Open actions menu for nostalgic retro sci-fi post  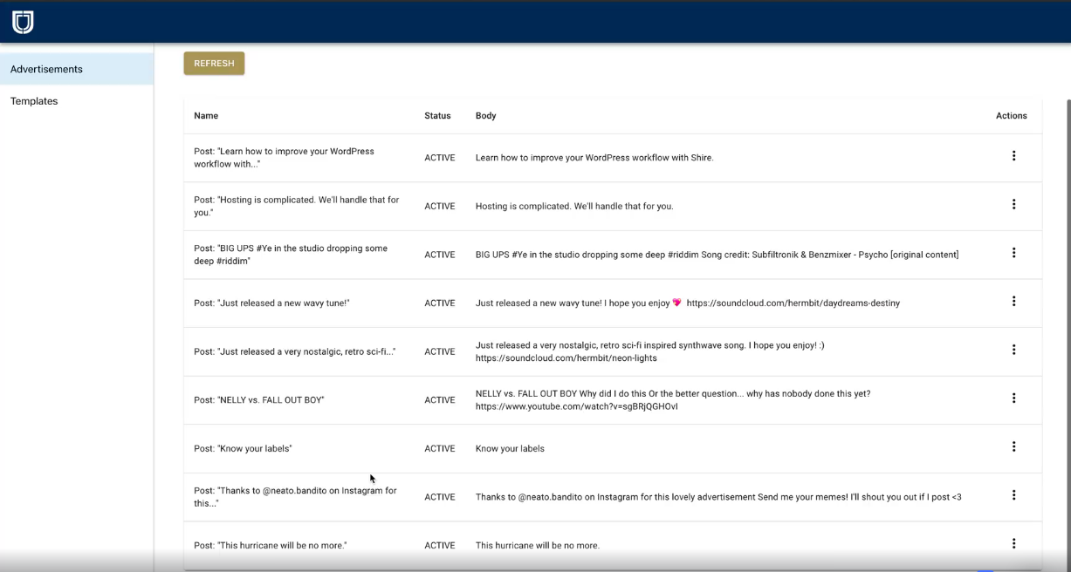[x=1013, y=350]
